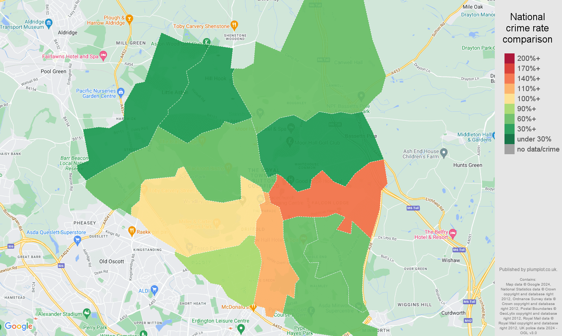Click the Kingstanding label

[148, 250]
